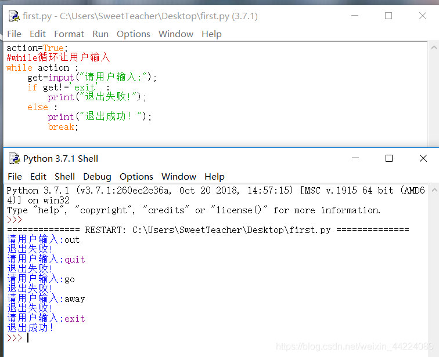Open File menu in Python Shell window
Screen dimensions: 439x357
(15, 177)
